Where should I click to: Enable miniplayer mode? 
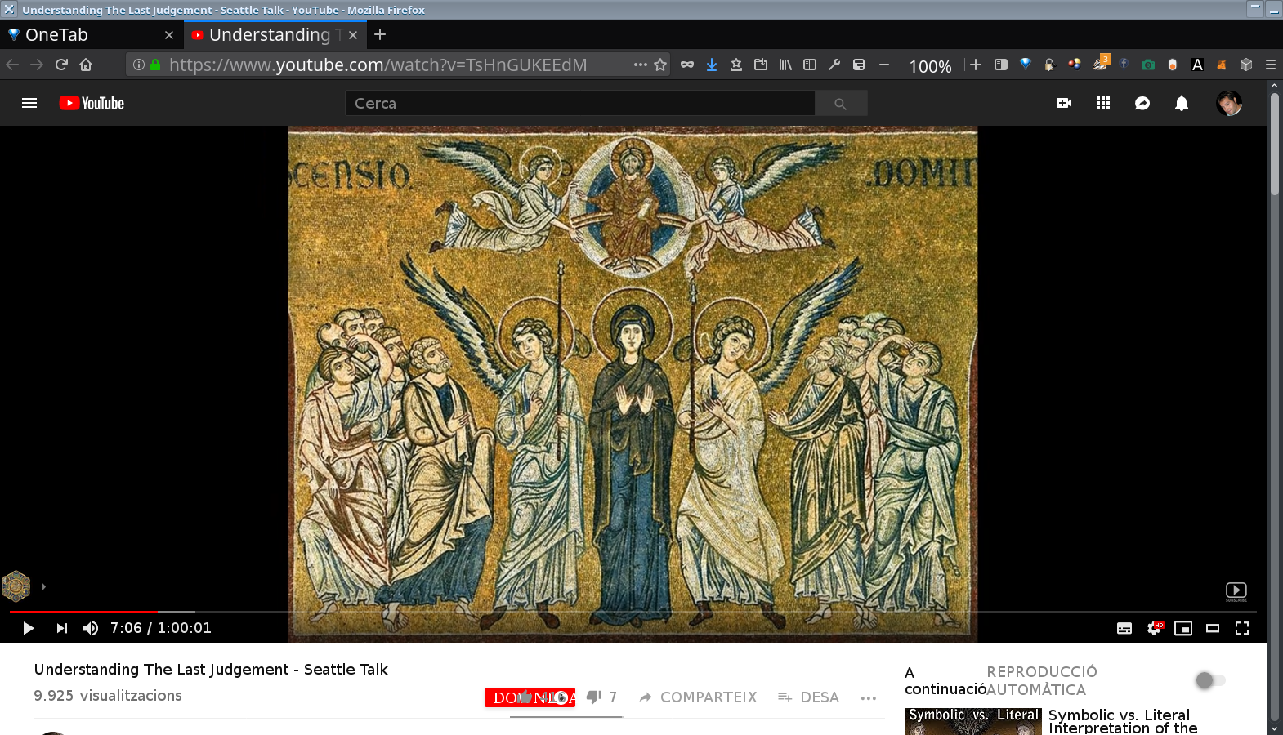click(x=1183, y=628)
